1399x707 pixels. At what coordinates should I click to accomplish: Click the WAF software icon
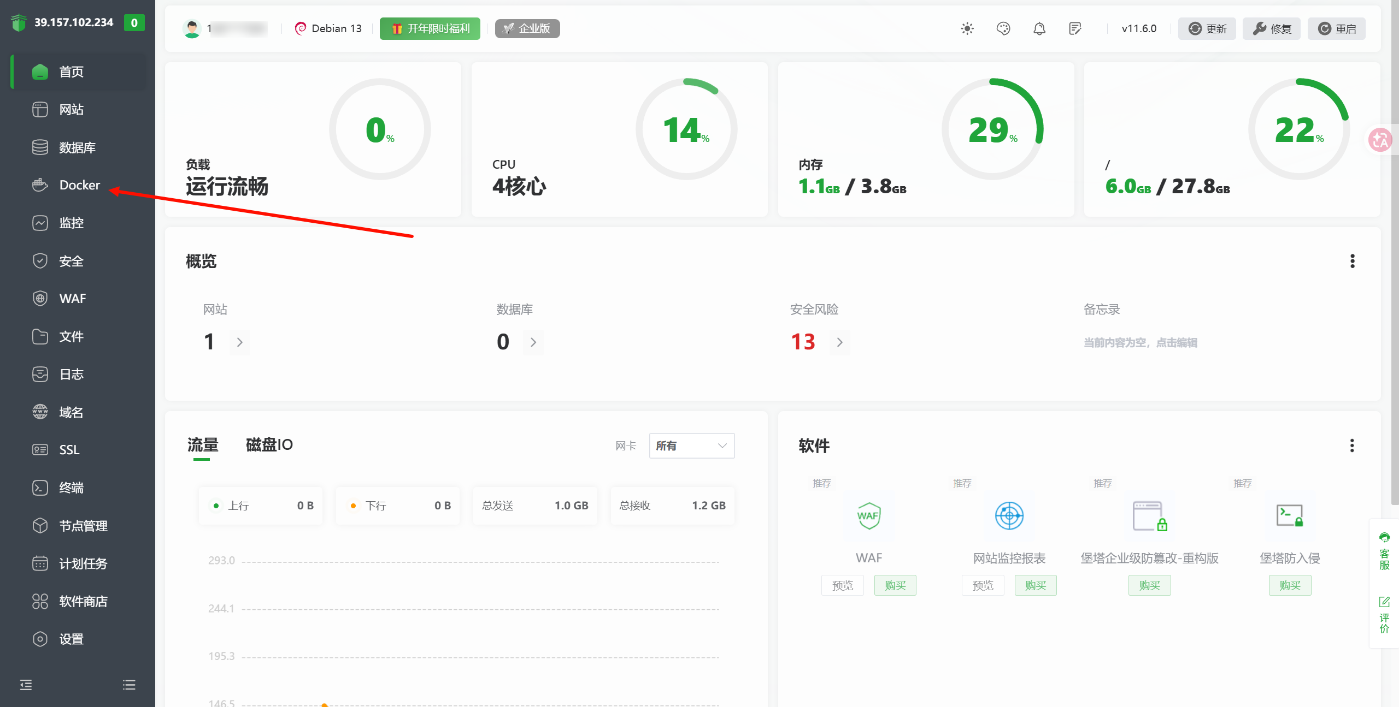click(868, 515)
